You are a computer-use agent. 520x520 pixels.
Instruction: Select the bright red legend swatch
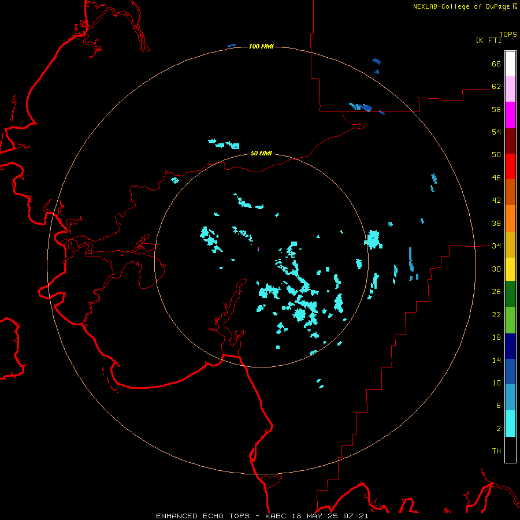coord(510,166)
